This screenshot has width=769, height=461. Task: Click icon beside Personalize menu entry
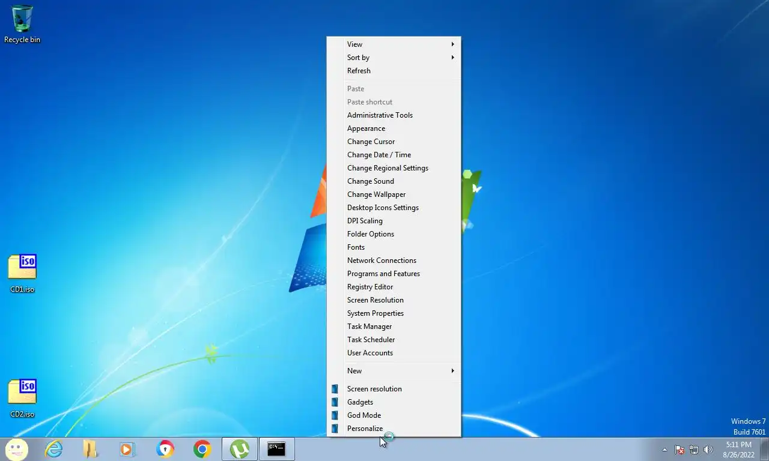point(335,429)
